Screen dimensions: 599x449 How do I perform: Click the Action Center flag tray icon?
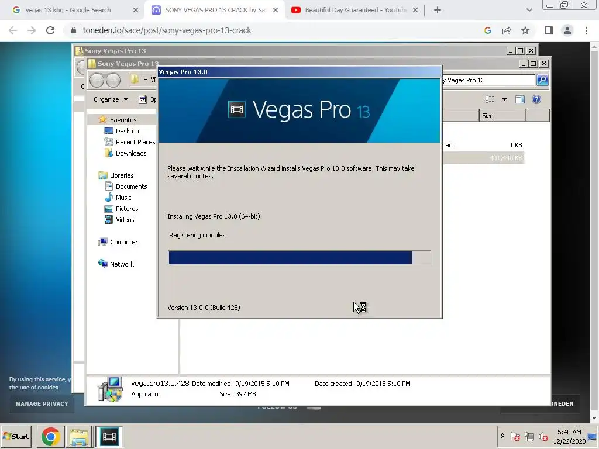pos(515,437)
